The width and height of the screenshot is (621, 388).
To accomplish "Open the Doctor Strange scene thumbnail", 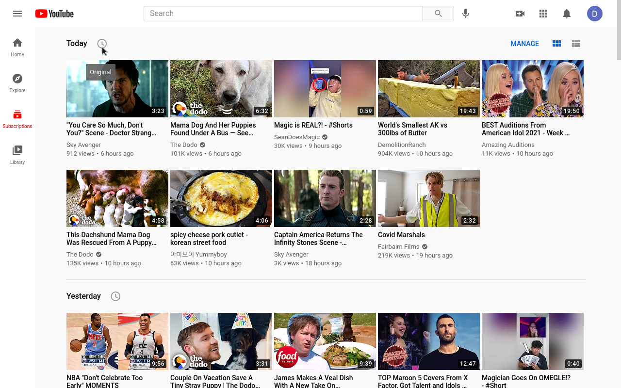I will tap(117, 89).
